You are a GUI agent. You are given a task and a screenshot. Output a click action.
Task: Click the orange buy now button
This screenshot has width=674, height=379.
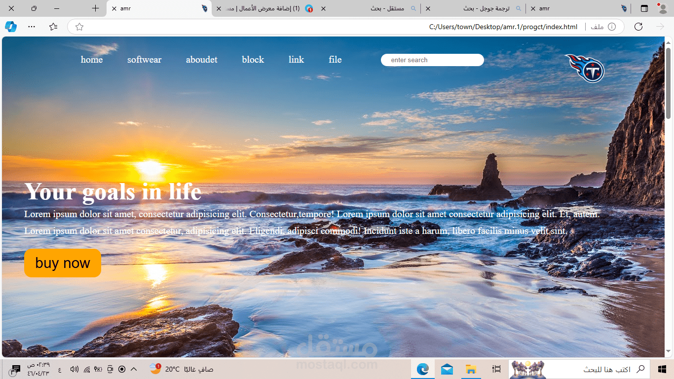click(63, 263)
